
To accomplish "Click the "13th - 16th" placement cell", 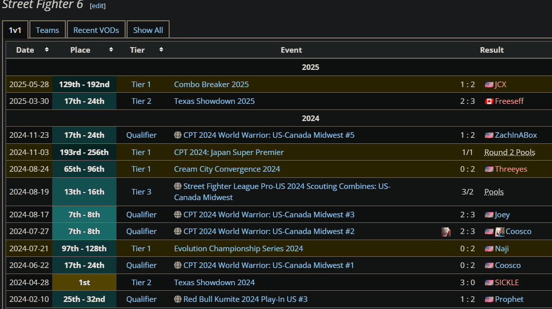I will click(84, 192).
